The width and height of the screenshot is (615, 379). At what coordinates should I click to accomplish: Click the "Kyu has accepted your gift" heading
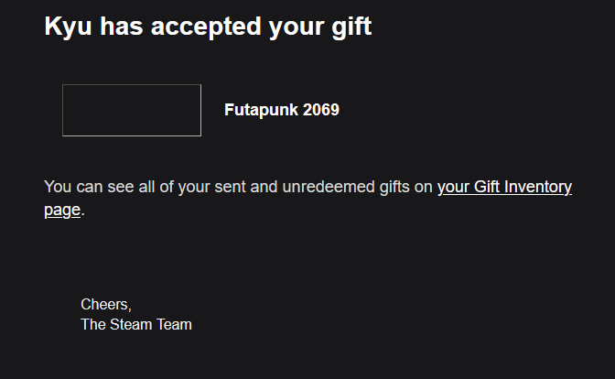208,27
